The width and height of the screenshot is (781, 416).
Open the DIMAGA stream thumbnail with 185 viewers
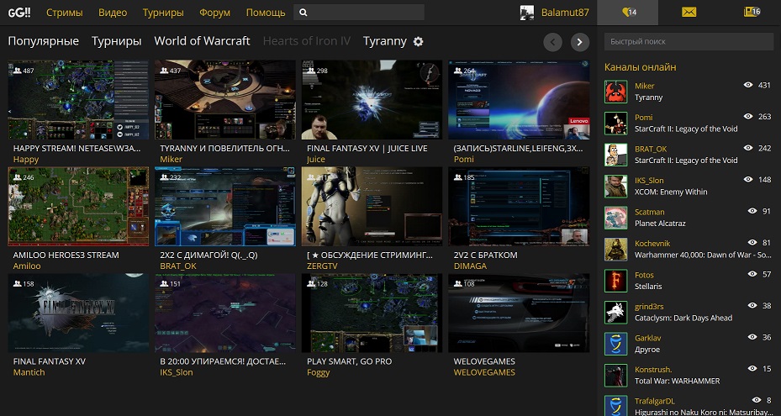click(519, 206)
